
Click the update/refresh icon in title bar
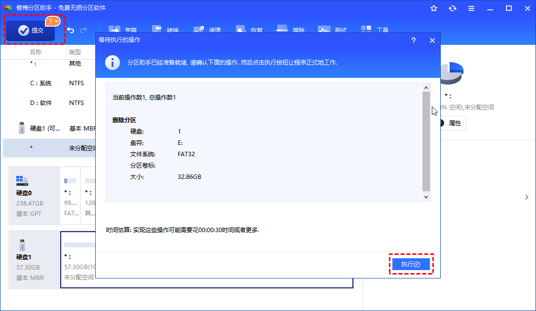(453, 8)
